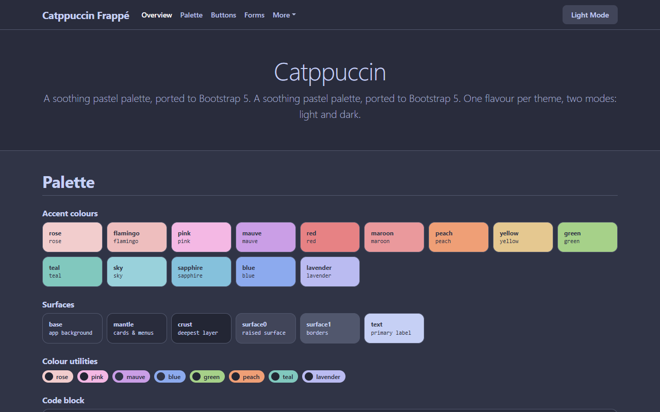The height and width of the screenshot is (412, 660).
Task: Select the pink colour utility badge
Action: 93,377
